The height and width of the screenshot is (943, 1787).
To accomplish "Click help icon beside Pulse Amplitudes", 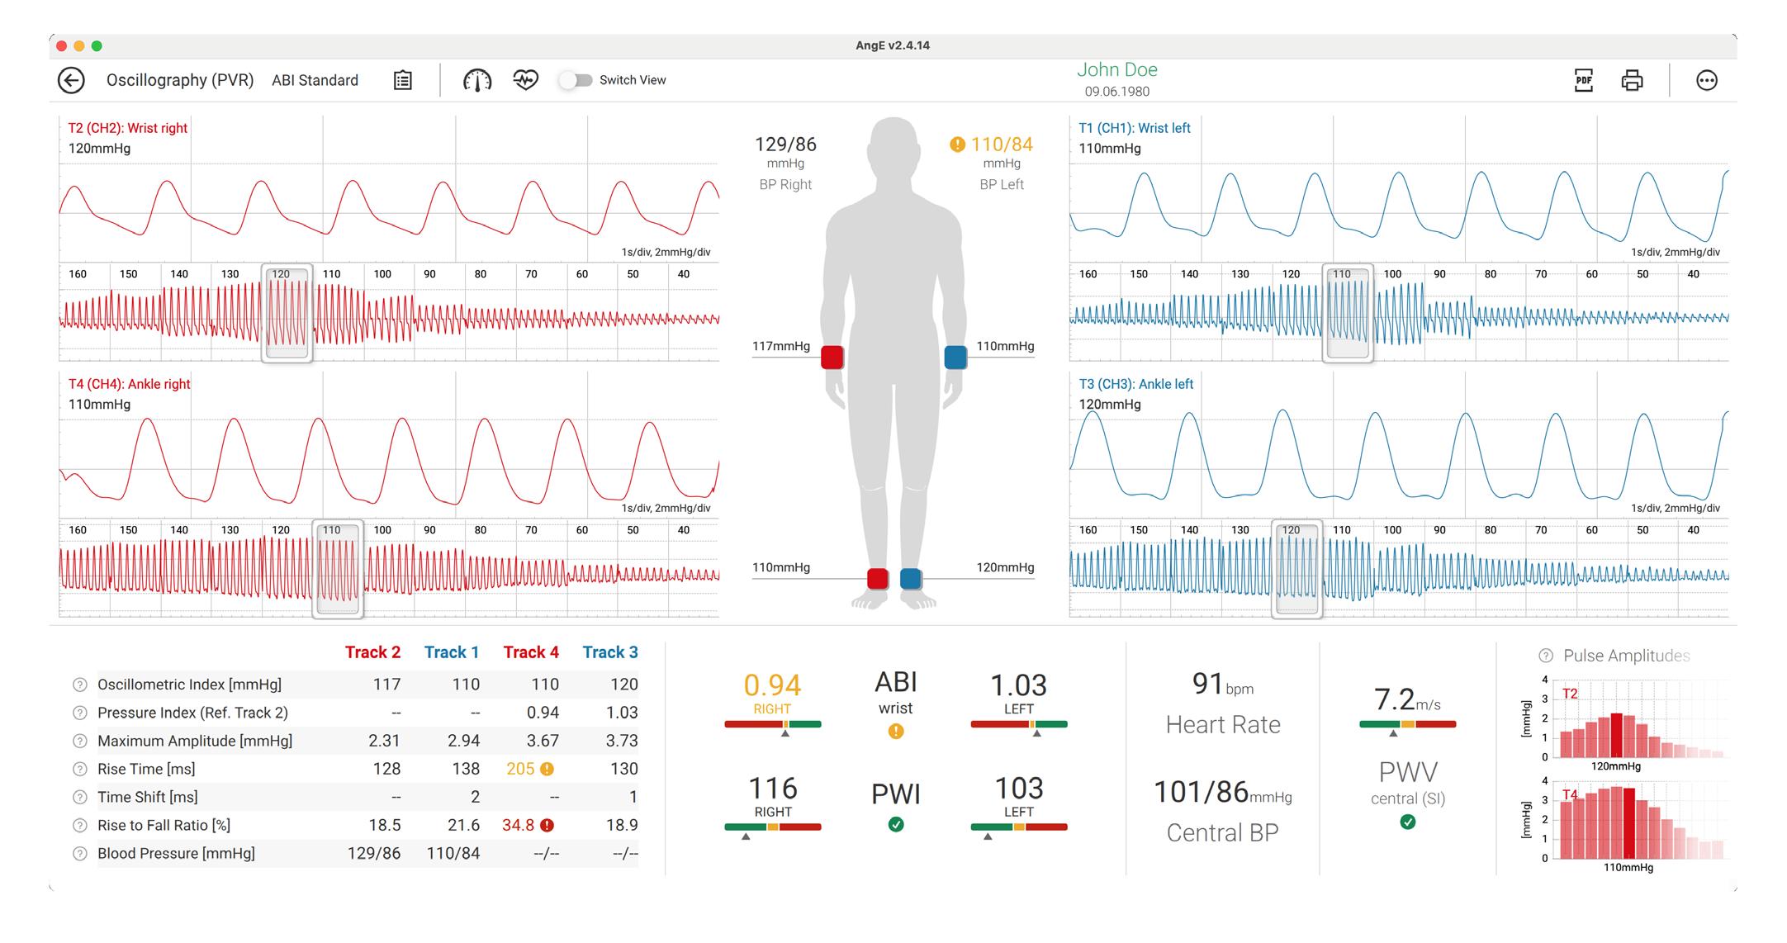I will coord(1546,656).
